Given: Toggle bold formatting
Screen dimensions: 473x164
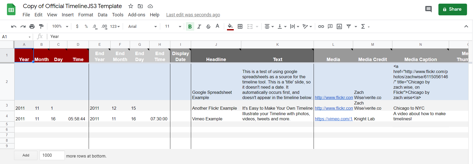Looking at the screenshot, I should coord(190,27).
